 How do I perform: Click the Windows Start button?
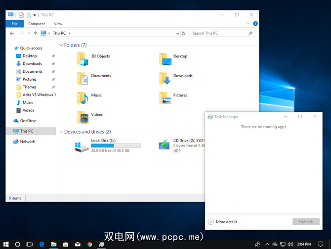pos(6,244)
